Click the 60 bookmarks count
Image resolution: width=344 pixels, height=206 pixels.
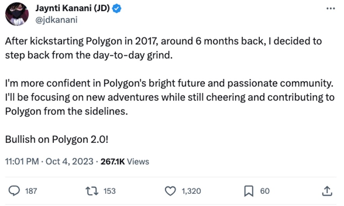pyautogui.click(x=264, y=191)
